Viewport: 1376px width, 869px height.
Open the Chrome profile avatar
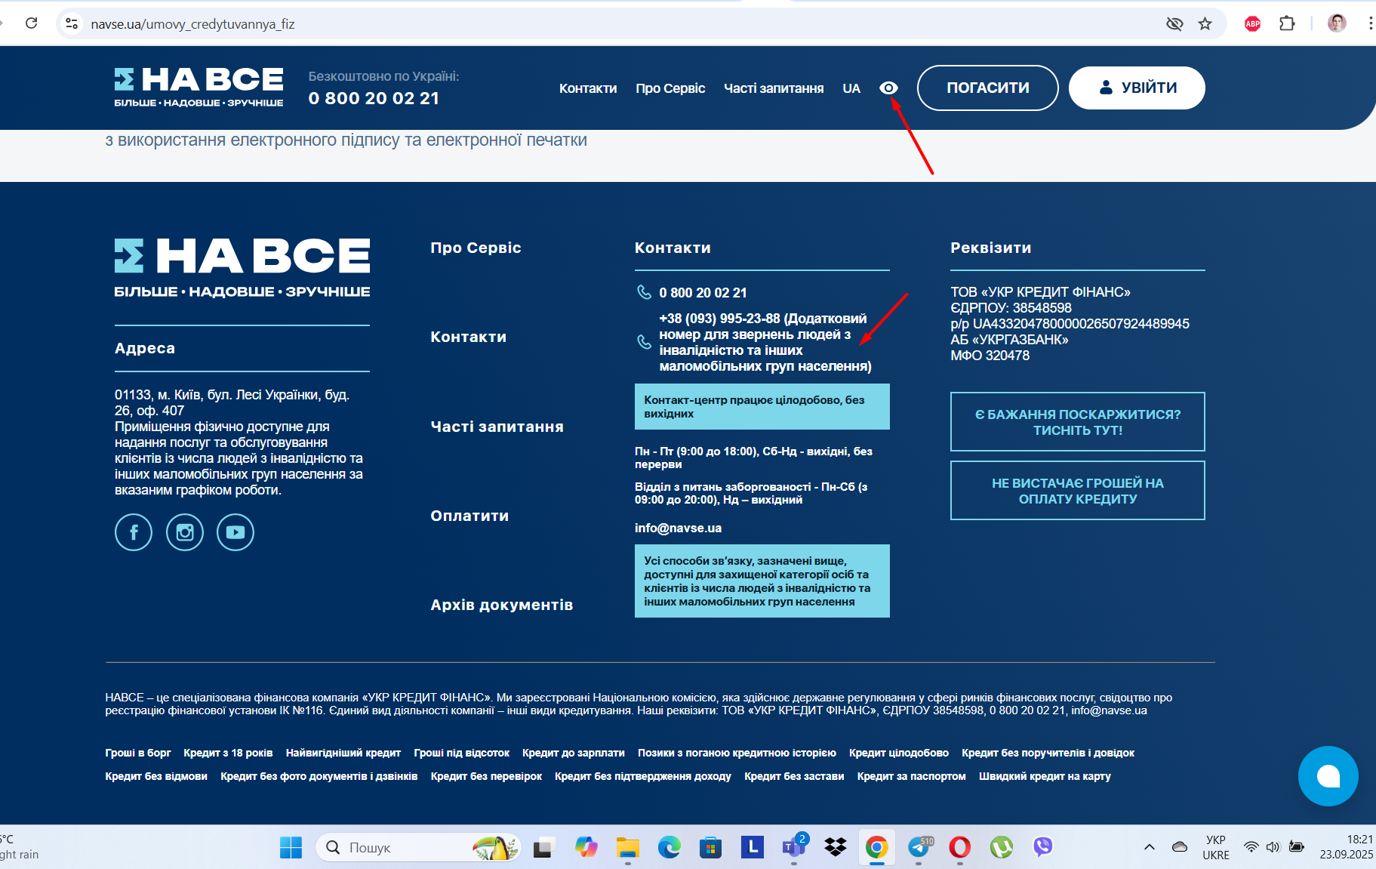pyautogui.click(x=1337, y=23)
